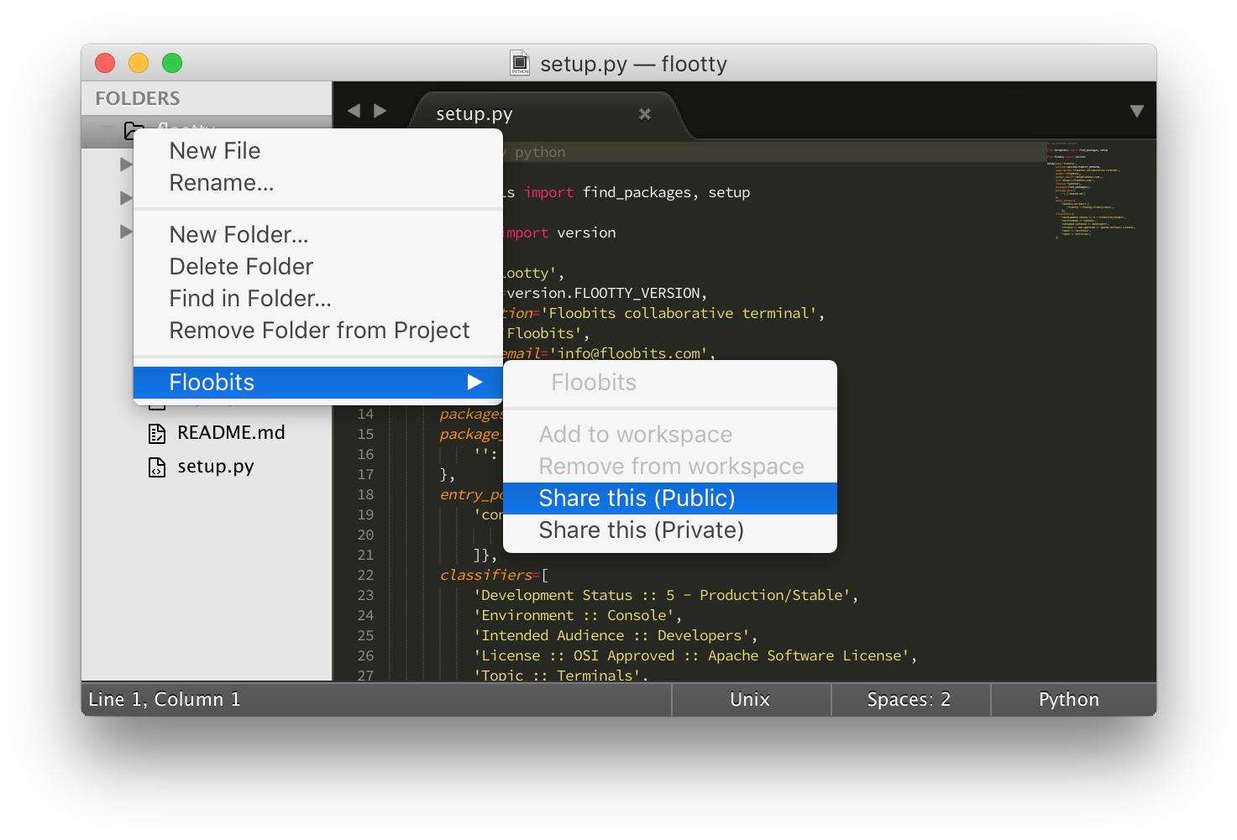Image resolution: width=1237 pixels, height=840 pixels.
Task: Click the back navigation arrow
Action: pyautogui.click(x=354, y=110)
